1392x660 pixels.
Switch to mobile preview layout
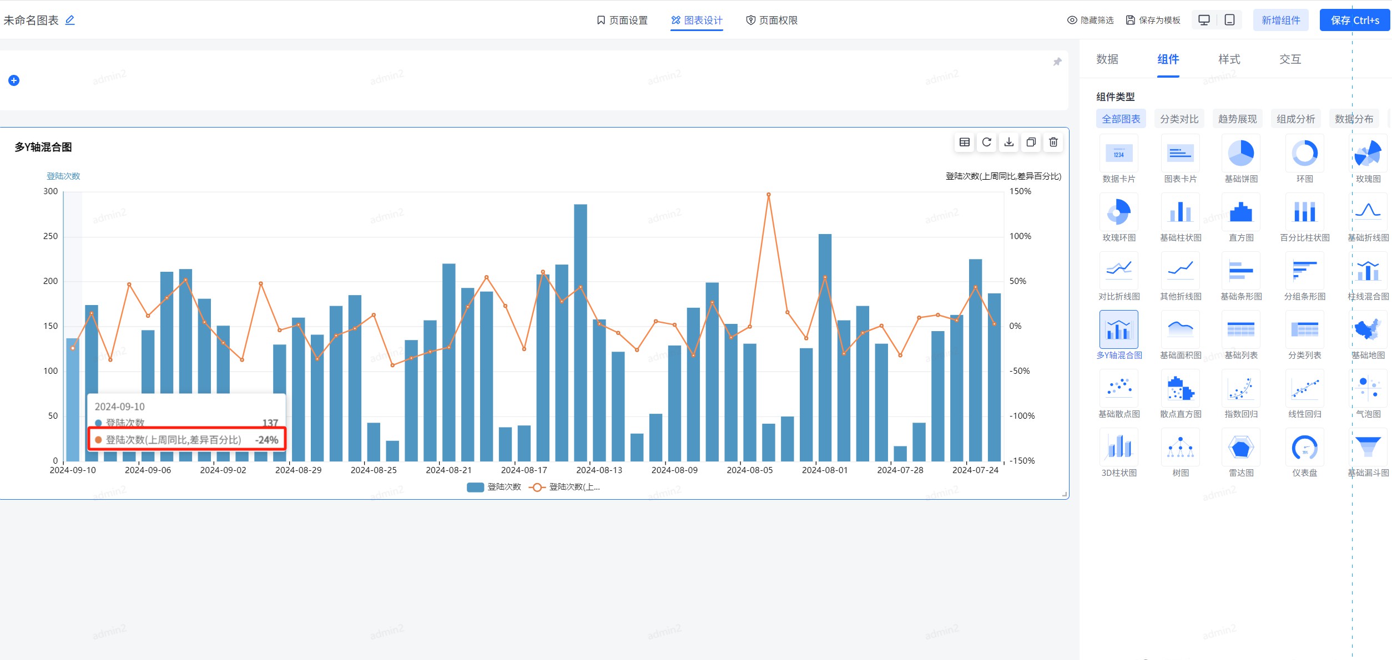[x=1229, y=20]
